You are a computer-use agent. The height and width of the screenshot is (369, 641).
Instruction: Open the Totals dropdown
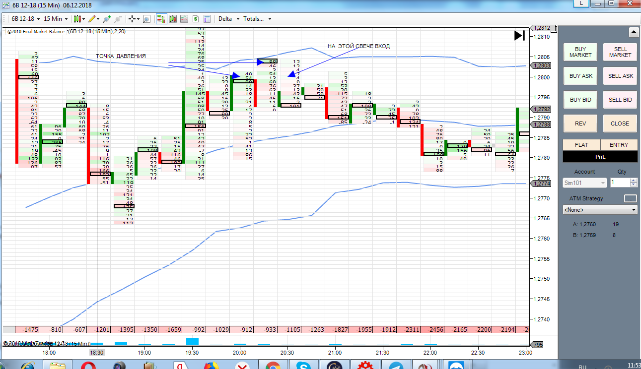point(257,19)
